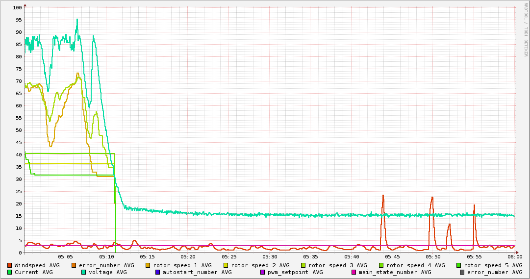
Task: Click the purple pwm_setpoint AVG swatch
Action: click(262, 272)
